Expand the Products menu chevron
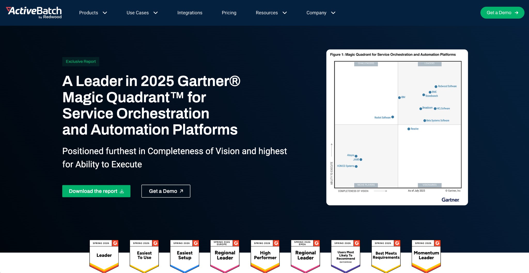This screenshot has width=529, height=273. click(x=105, y=13)
